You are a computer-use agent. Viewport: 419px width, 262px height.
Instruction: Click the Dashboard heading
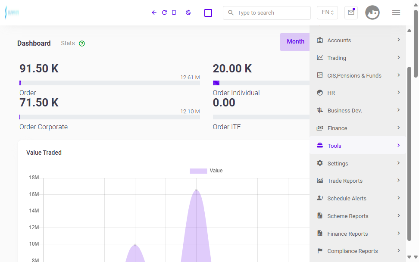click(34, 43)
